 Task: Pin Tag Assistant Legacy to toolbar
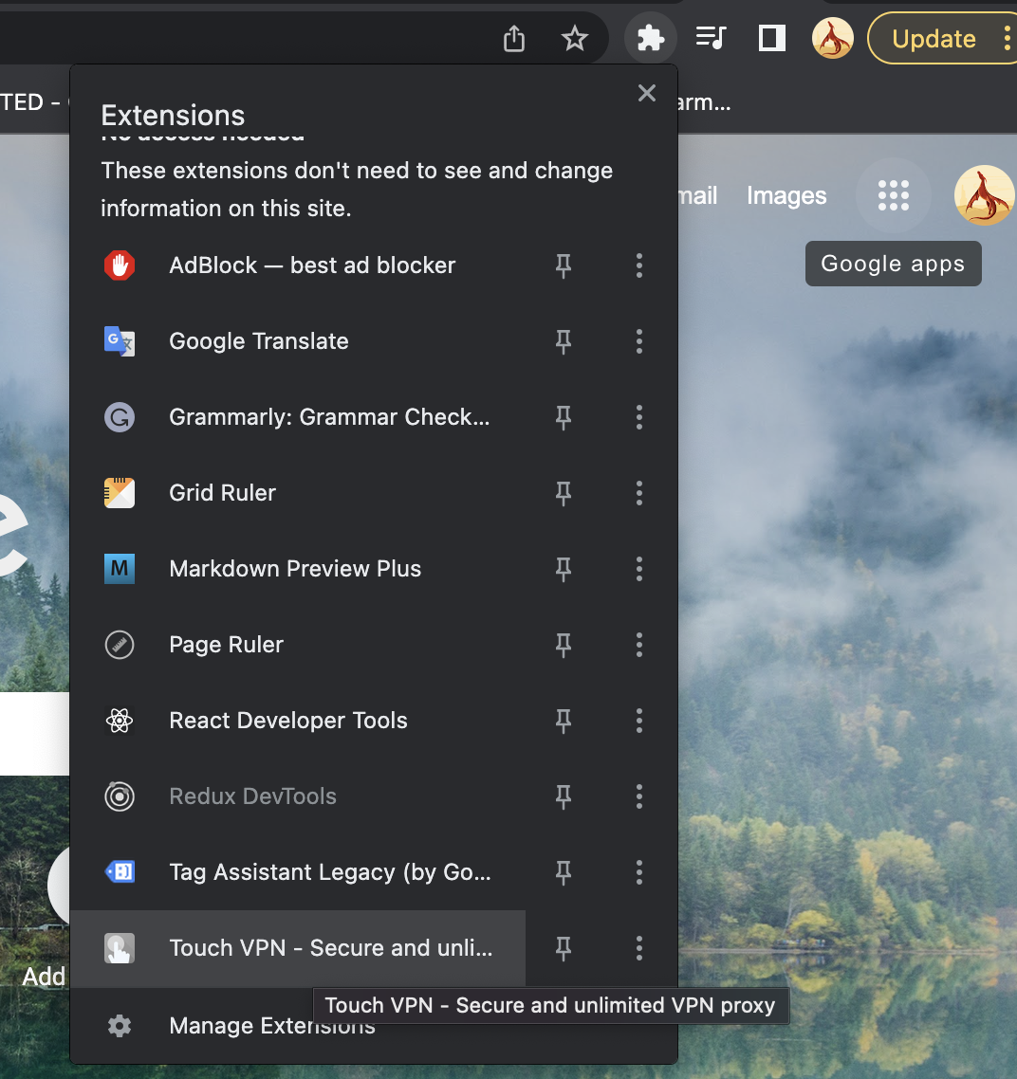point(564,872)
